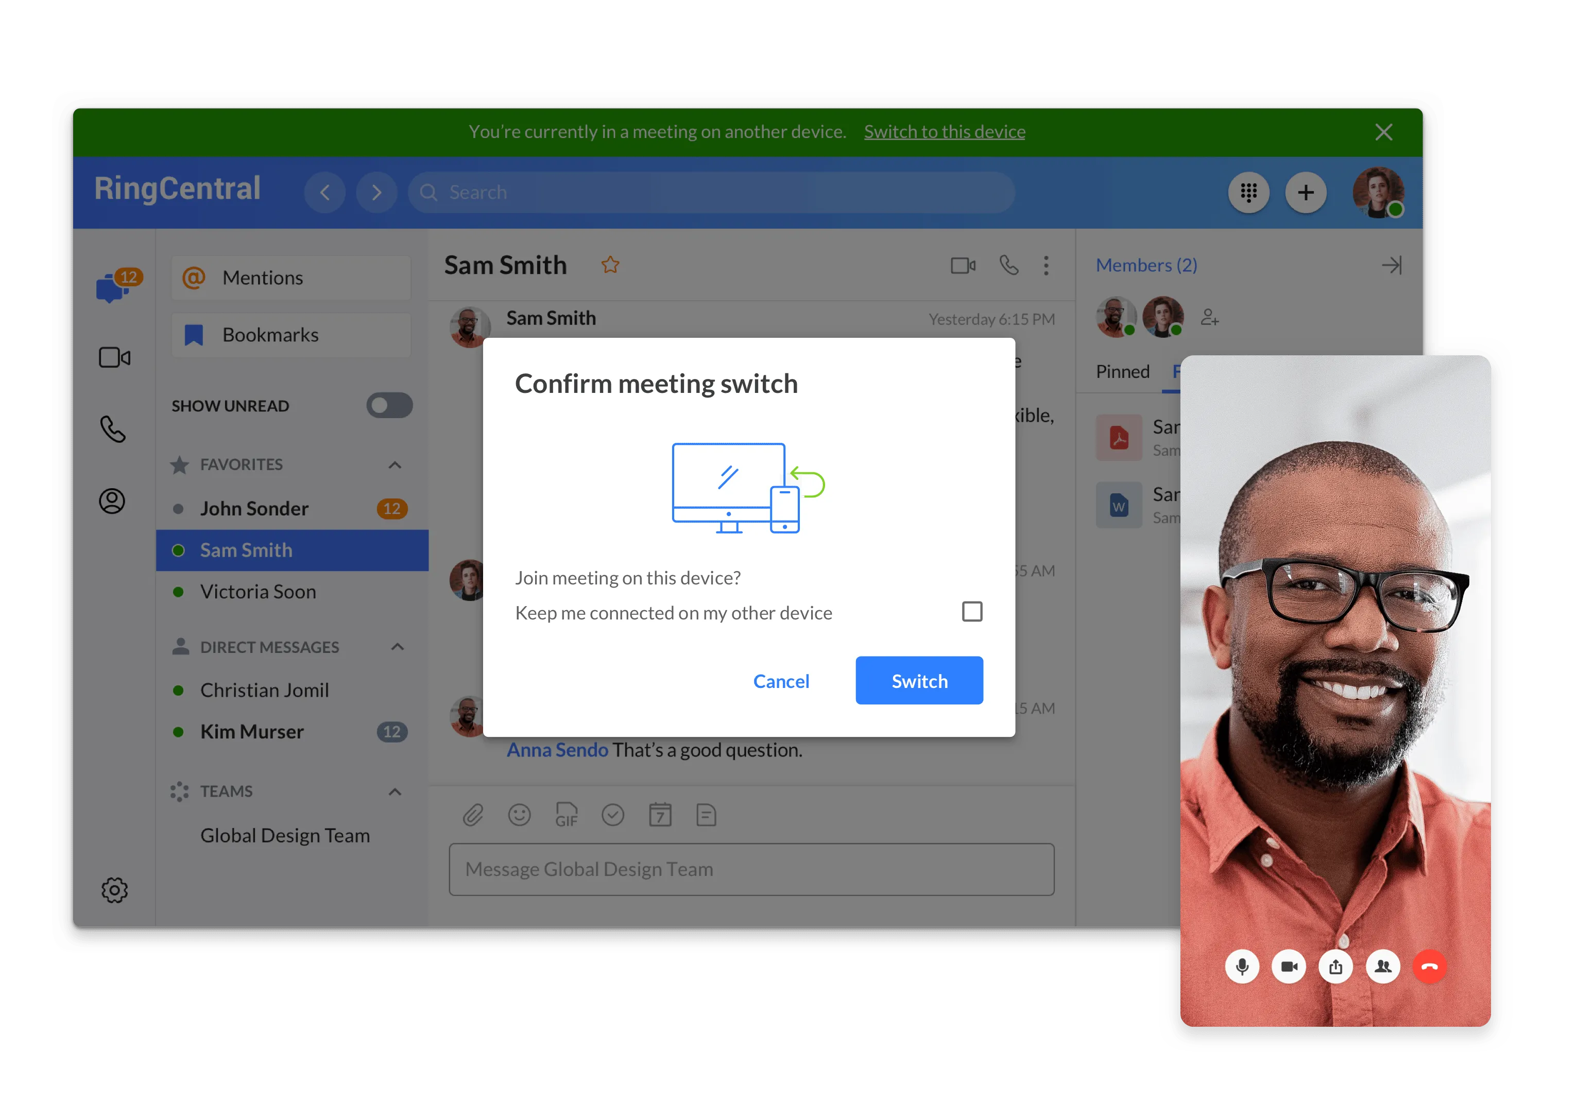The width and height of the screenshot is (1577, 1103).
Task: Check Keep me connected on other device
Action: [x=972, y=611]
